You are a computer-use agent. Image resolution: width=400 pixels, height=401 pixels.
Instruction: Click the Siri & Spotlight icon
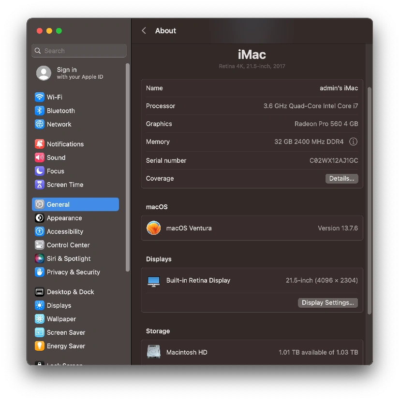pyautogui.click(x=39, y=258)
